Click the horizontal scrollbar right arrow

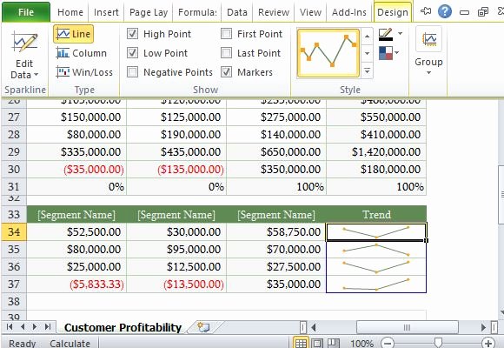483,328
